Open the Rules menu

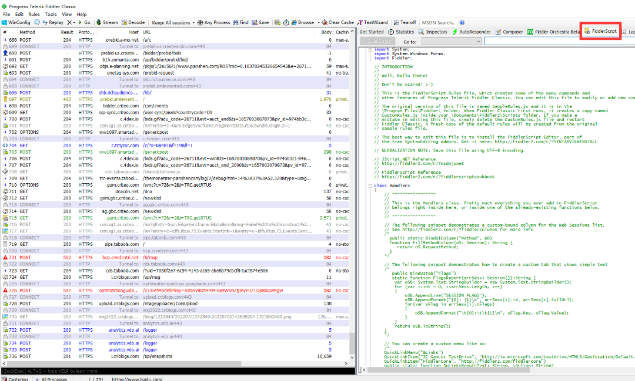tap(34, 14)
